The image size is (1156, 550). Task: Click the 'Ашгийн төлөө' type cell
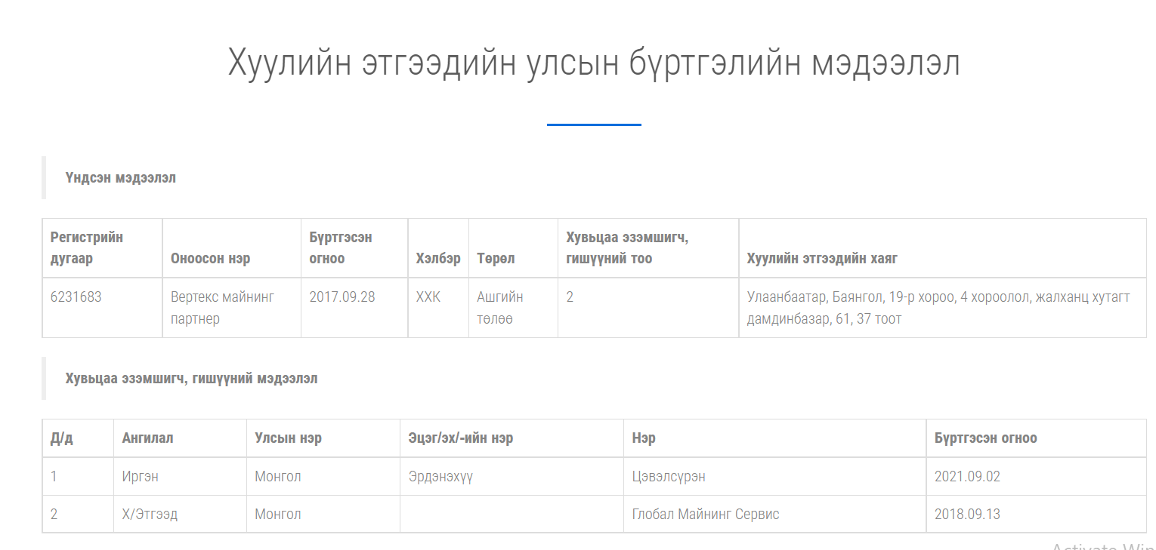[x=500, y=308]
